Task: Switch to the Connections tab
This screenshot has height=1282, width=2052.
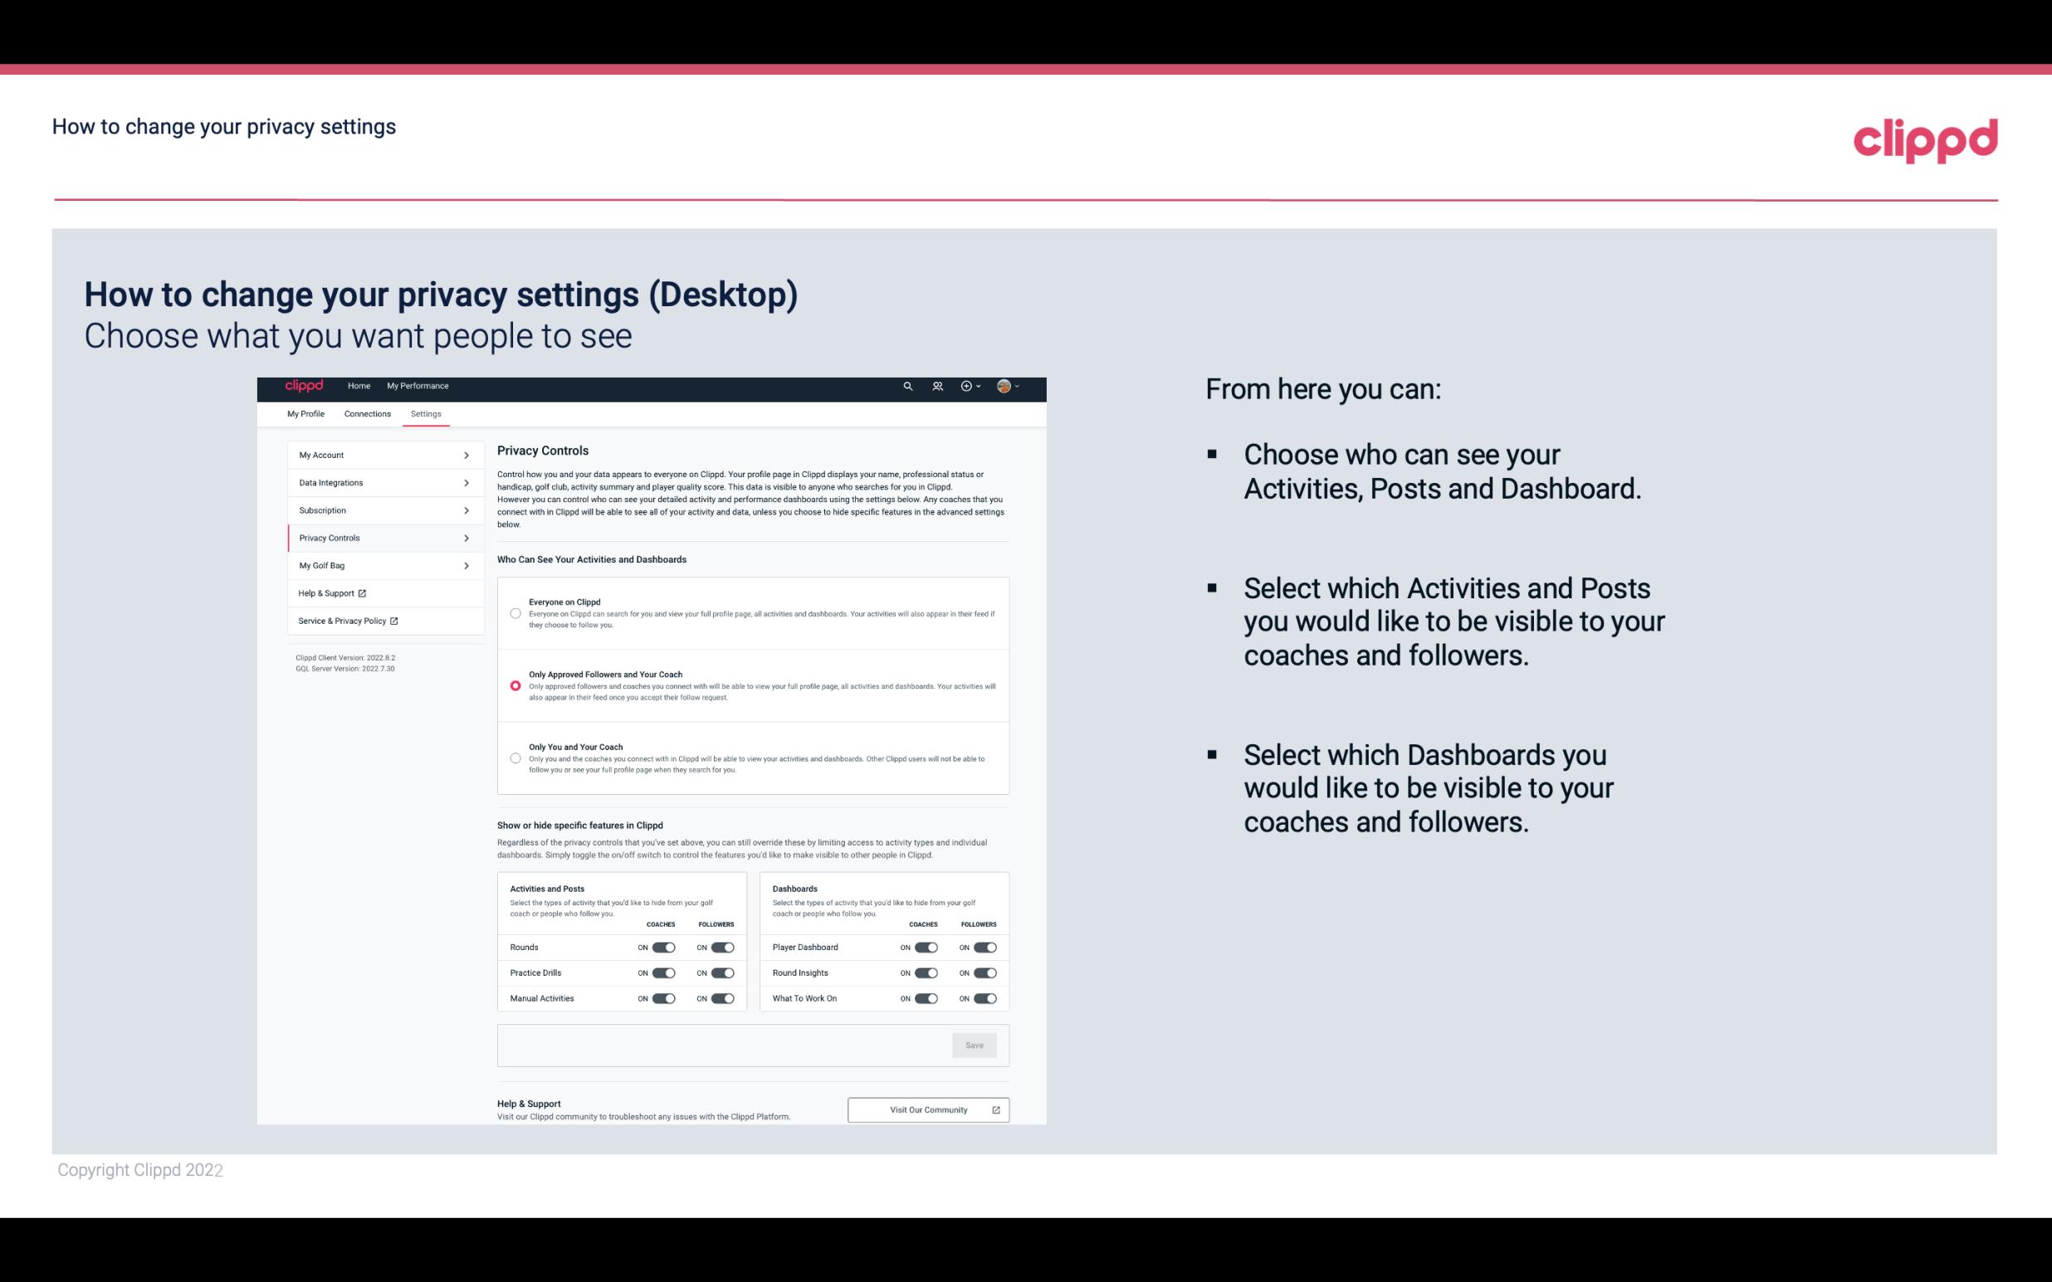Action: click(x=366, y=413)
